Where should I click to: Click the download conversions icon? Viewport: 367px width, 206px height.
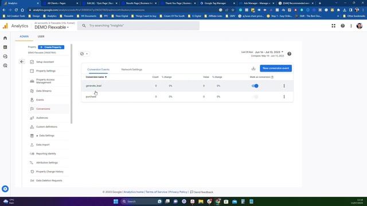coord(253,69)
